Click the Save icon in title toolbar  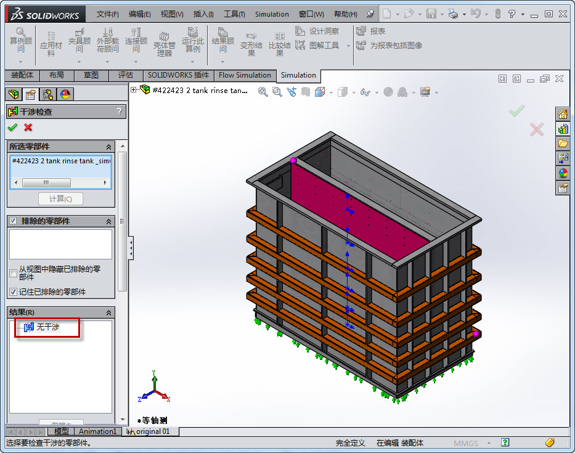pos(431,14)
